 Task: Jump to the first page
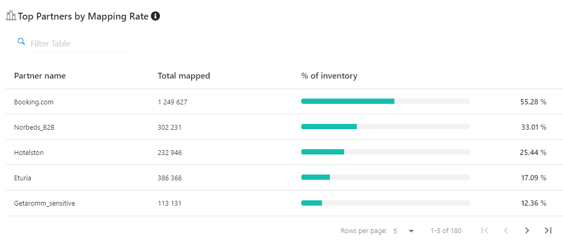[485, 230]
